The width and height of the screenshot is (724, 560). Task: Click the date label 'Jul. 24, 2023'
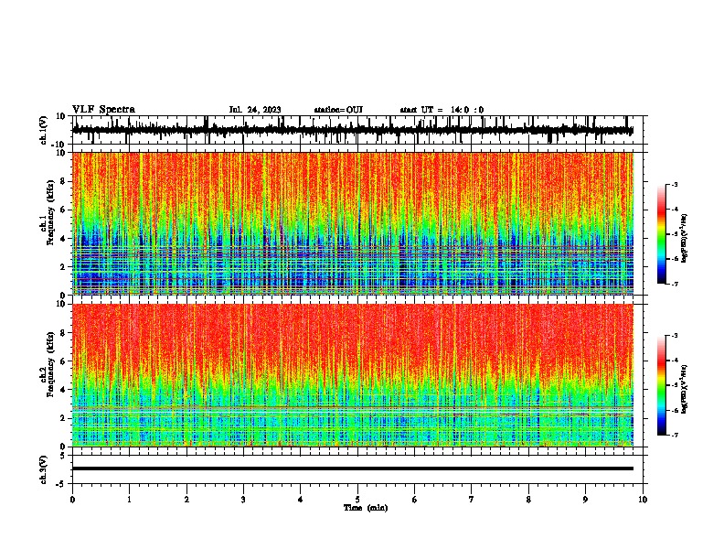click(255, 110)
